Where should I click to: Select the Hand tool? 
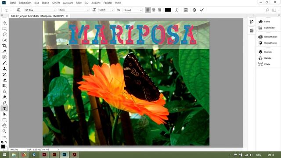click(4, 126)
